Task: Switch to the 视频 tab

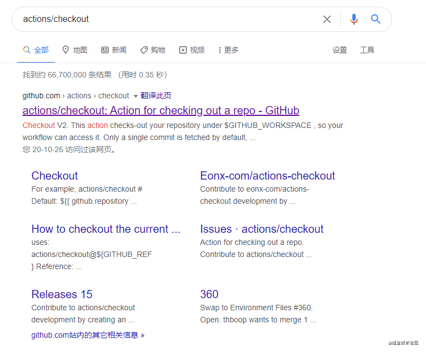Action: tap(192, 50)
